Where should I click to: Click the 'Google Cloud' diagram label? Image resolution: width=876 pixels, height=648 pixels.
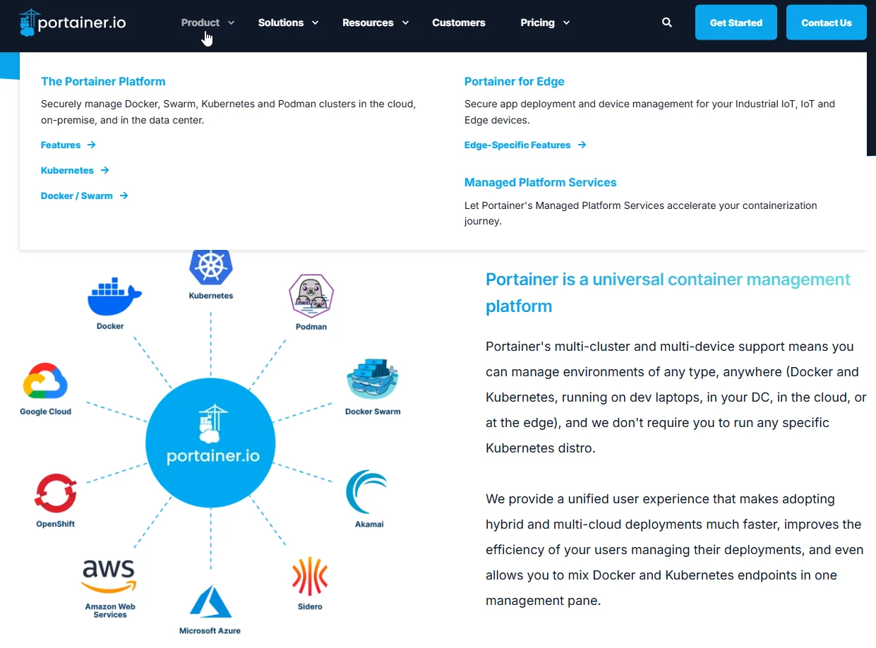click(x=46, y=412)
